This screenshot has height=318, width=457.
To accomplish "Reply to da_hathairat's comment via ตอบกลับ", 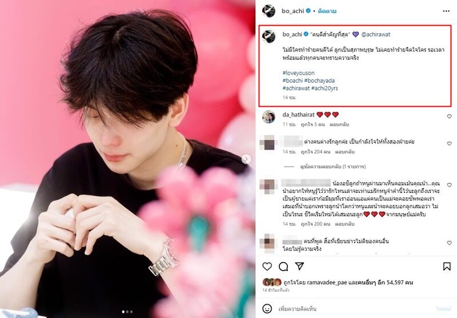I will pos(339,124).
